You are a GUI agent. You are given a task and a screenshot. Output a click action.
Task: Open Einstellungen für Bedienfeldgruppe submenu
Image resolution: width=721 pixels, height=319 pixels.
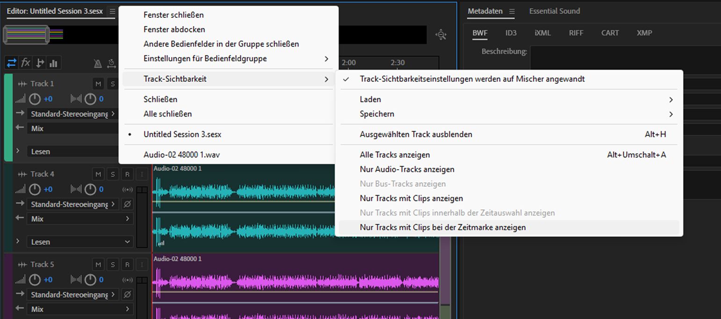228,59
